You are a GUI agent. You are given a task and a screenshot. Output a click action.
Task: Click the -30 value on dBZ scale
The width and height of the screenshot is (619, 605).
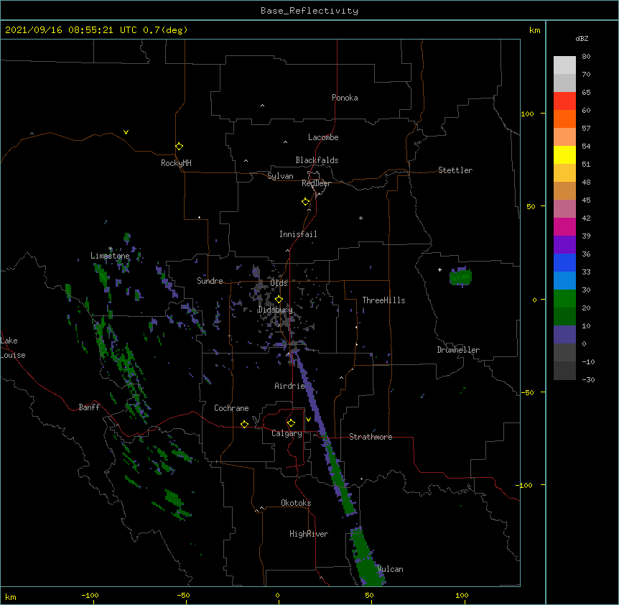[x=588, y=379]
